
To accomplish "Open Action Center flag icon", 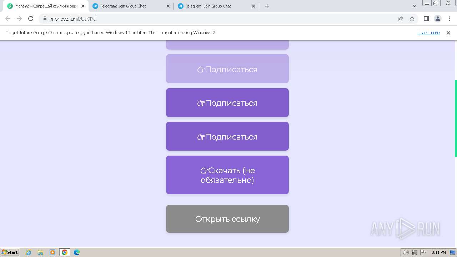I will click(x=423, y=252).
